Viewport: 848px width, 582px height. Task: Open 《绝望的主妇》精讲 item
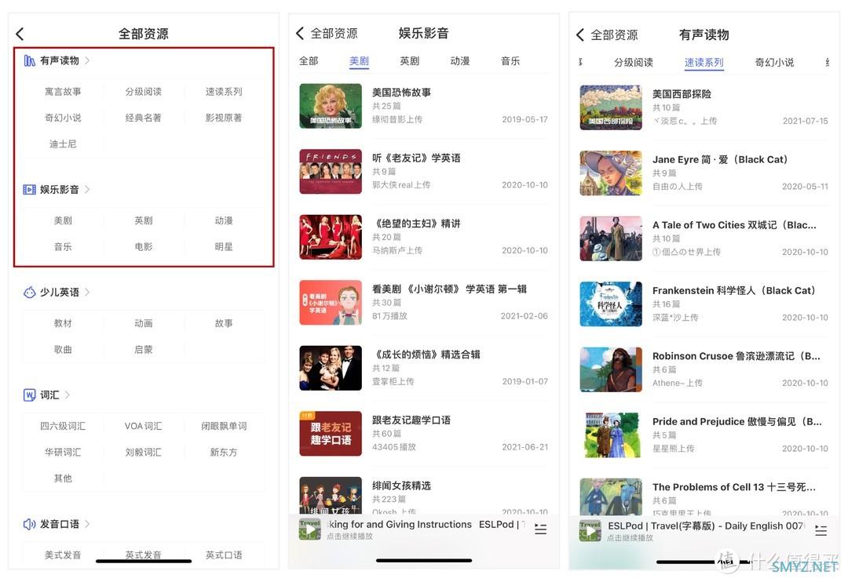pos(423,237)
